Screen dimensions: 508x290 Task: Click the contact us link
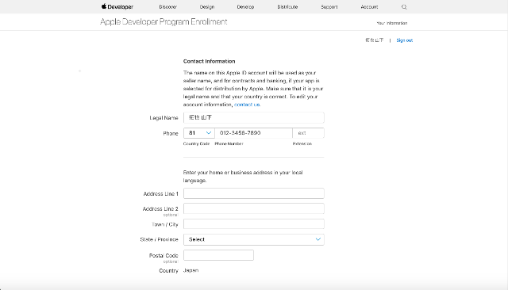[x=247, y=105]
